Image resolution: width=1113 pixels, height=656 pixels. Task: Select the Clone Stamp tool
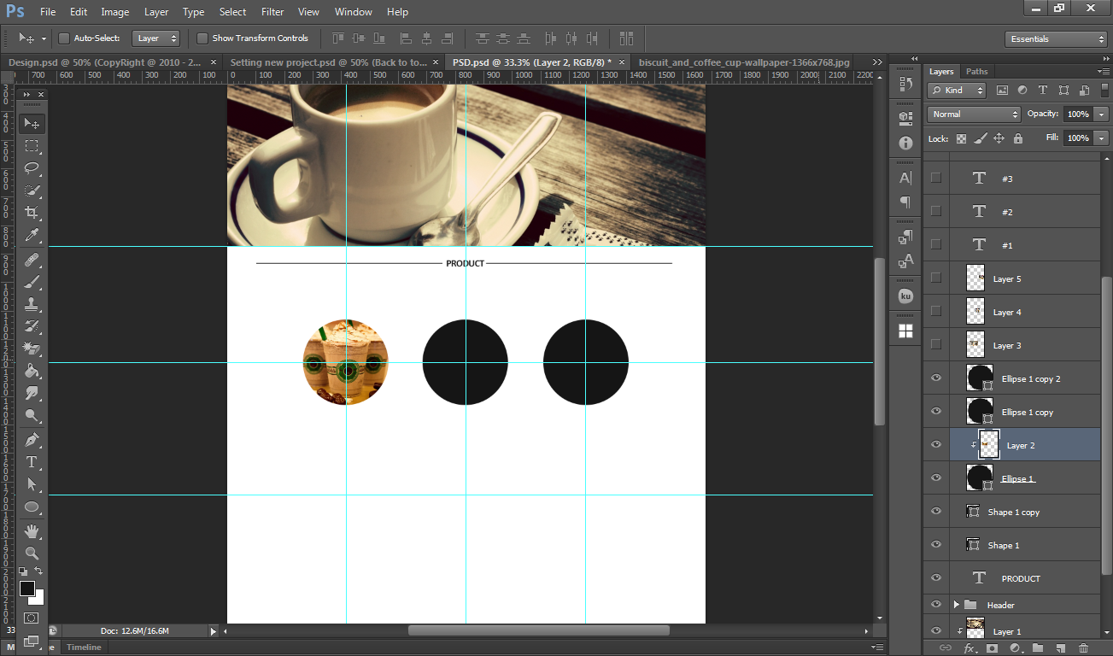32,303
